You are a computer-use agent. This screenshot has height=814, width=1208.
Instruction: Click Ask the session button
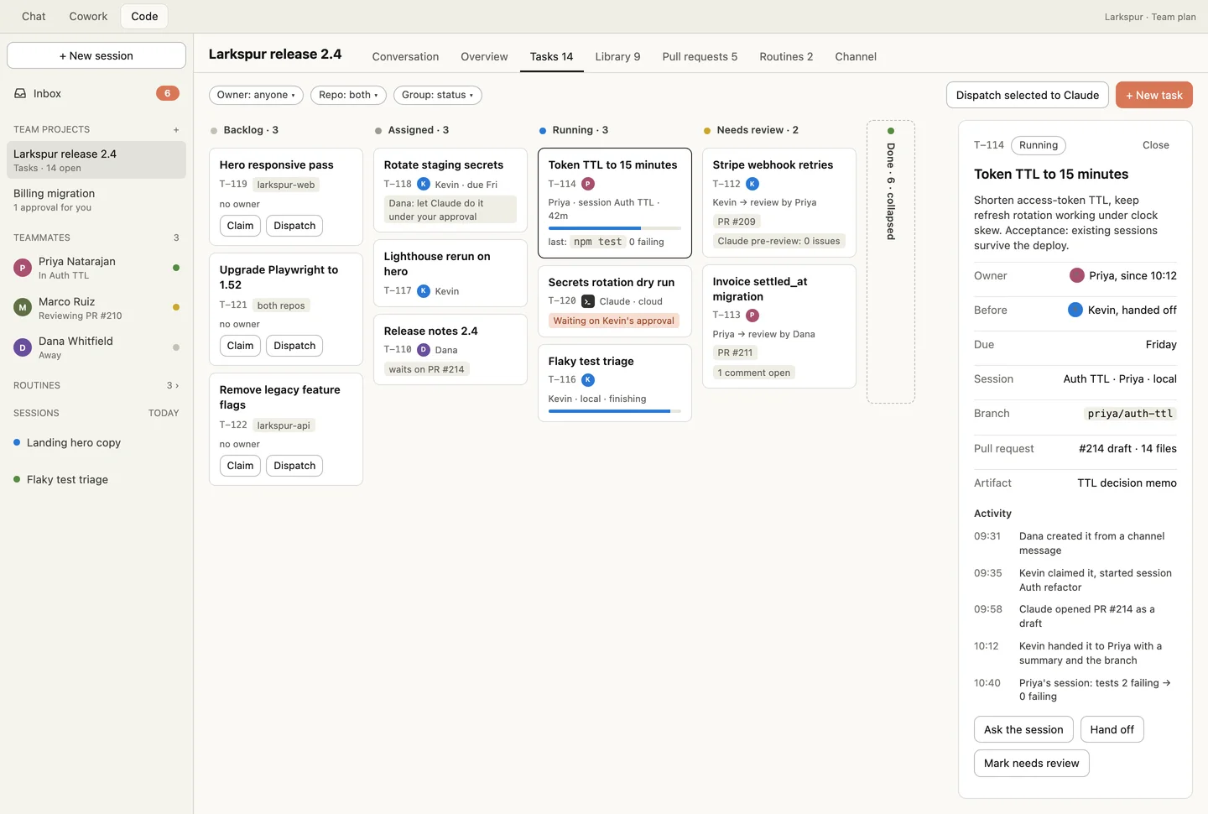(1023, 729)
